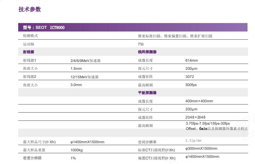Click the 技术参数 page heading
The image size is (255, 164).
coord(30,9)
